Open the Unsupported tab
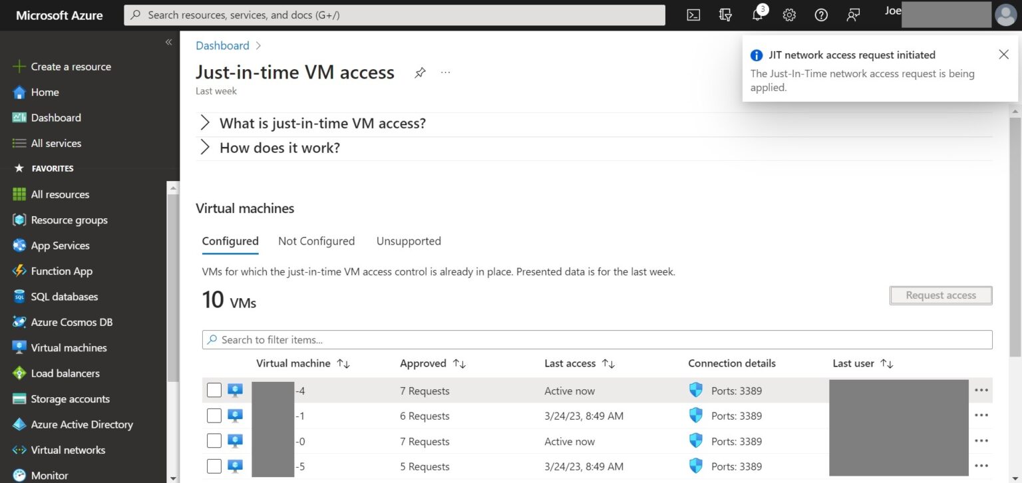This screenshot has width=1022, height=483. point(408,241)
